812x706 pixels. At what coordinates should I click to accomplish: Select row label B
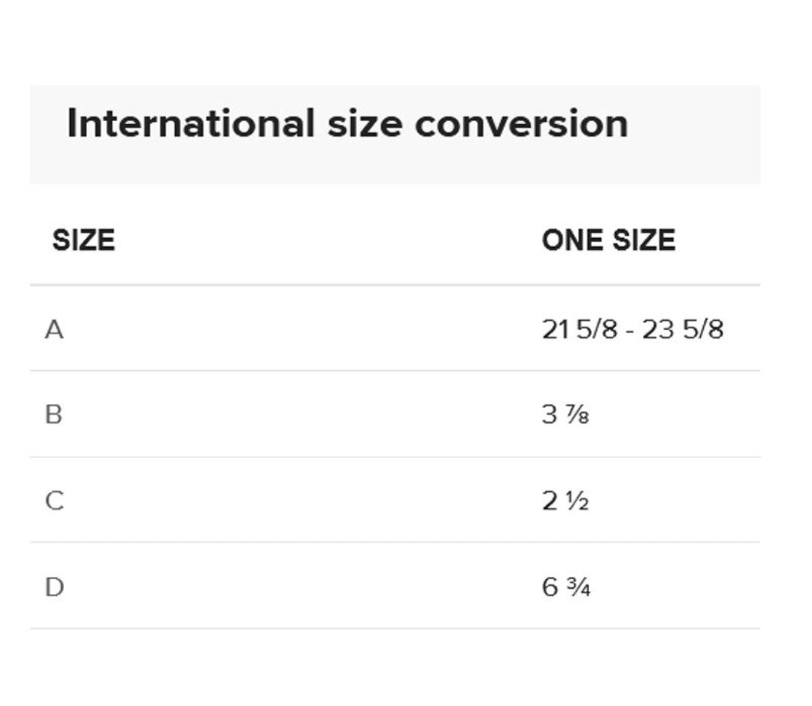53,415
